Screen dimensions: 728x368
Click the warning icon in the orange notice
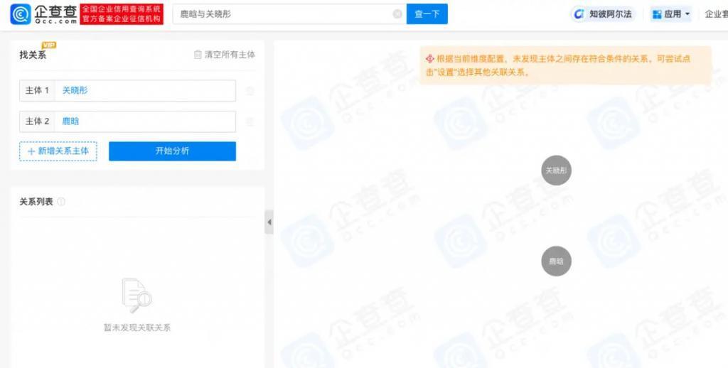(x=430, y=59)
